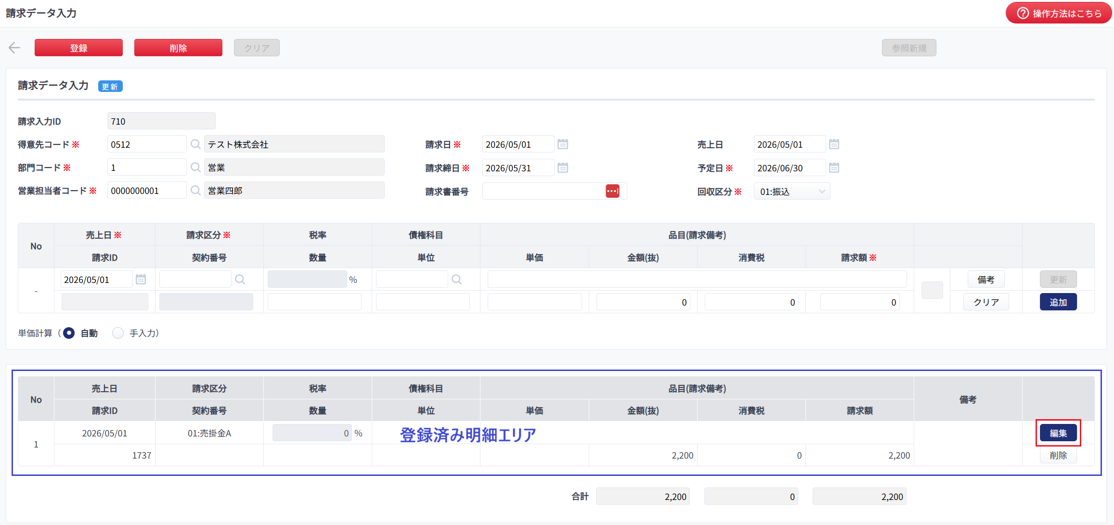Image resolution: width=1114 pixels, height=525 pixels.
Task: Click the header 売上日 date field
Action: point(790,144)
